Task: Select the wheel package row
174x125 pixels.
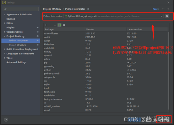Action: (106, 110)
